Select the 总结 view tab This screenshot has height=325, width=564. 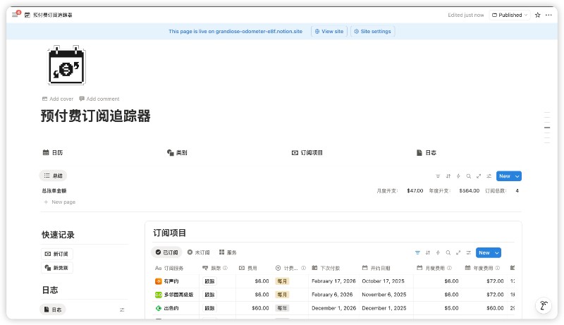coord(54,176)
